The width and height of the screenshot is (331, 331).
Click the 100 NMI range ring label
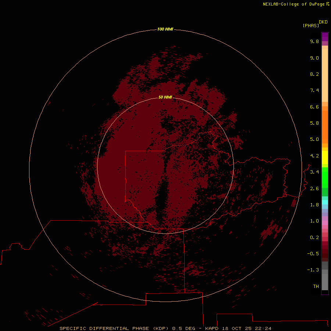point(165,29)
